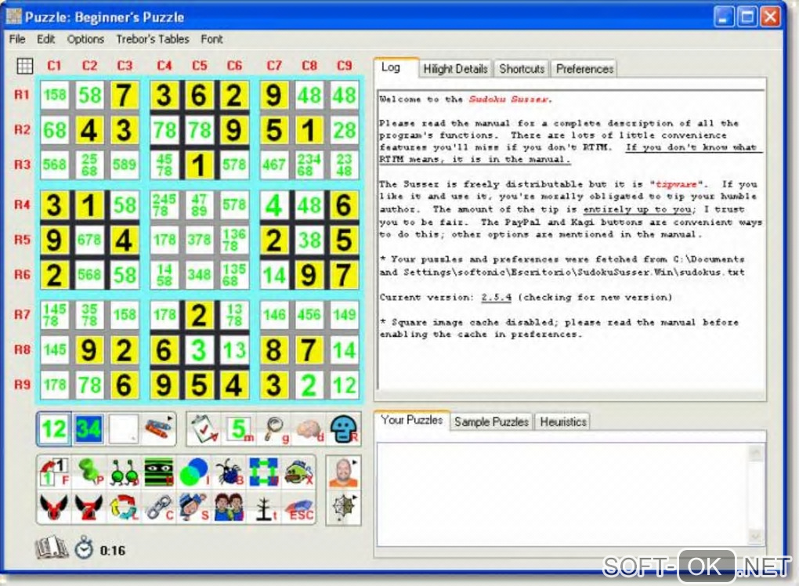
Task: Click the timer value 0:16
Action: [113, 551]
